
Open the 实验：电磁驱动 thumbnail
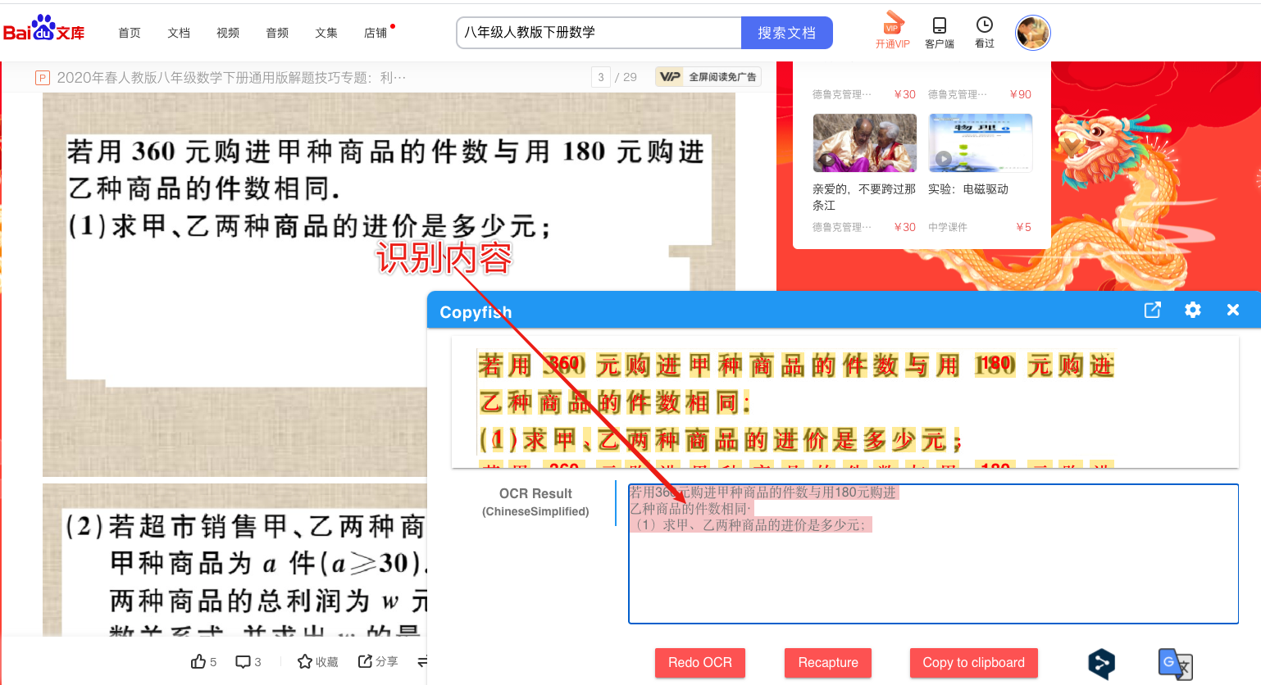coord(981,143)
